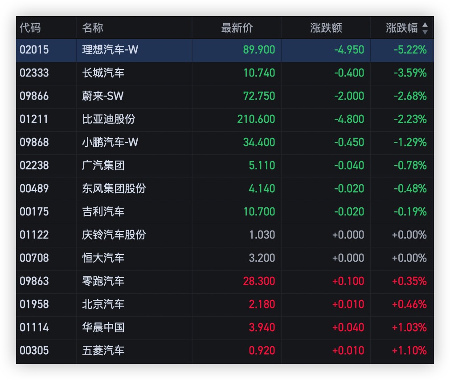This screenshot has height=380, width=450.
Task: Click stock code 01211 for 比亚迪股份
Action: coord(34,119)
